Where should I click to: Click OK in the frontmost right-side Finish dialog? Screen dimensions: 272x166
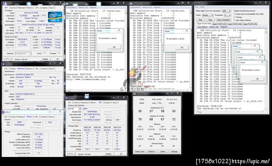[x=257, y=79]
